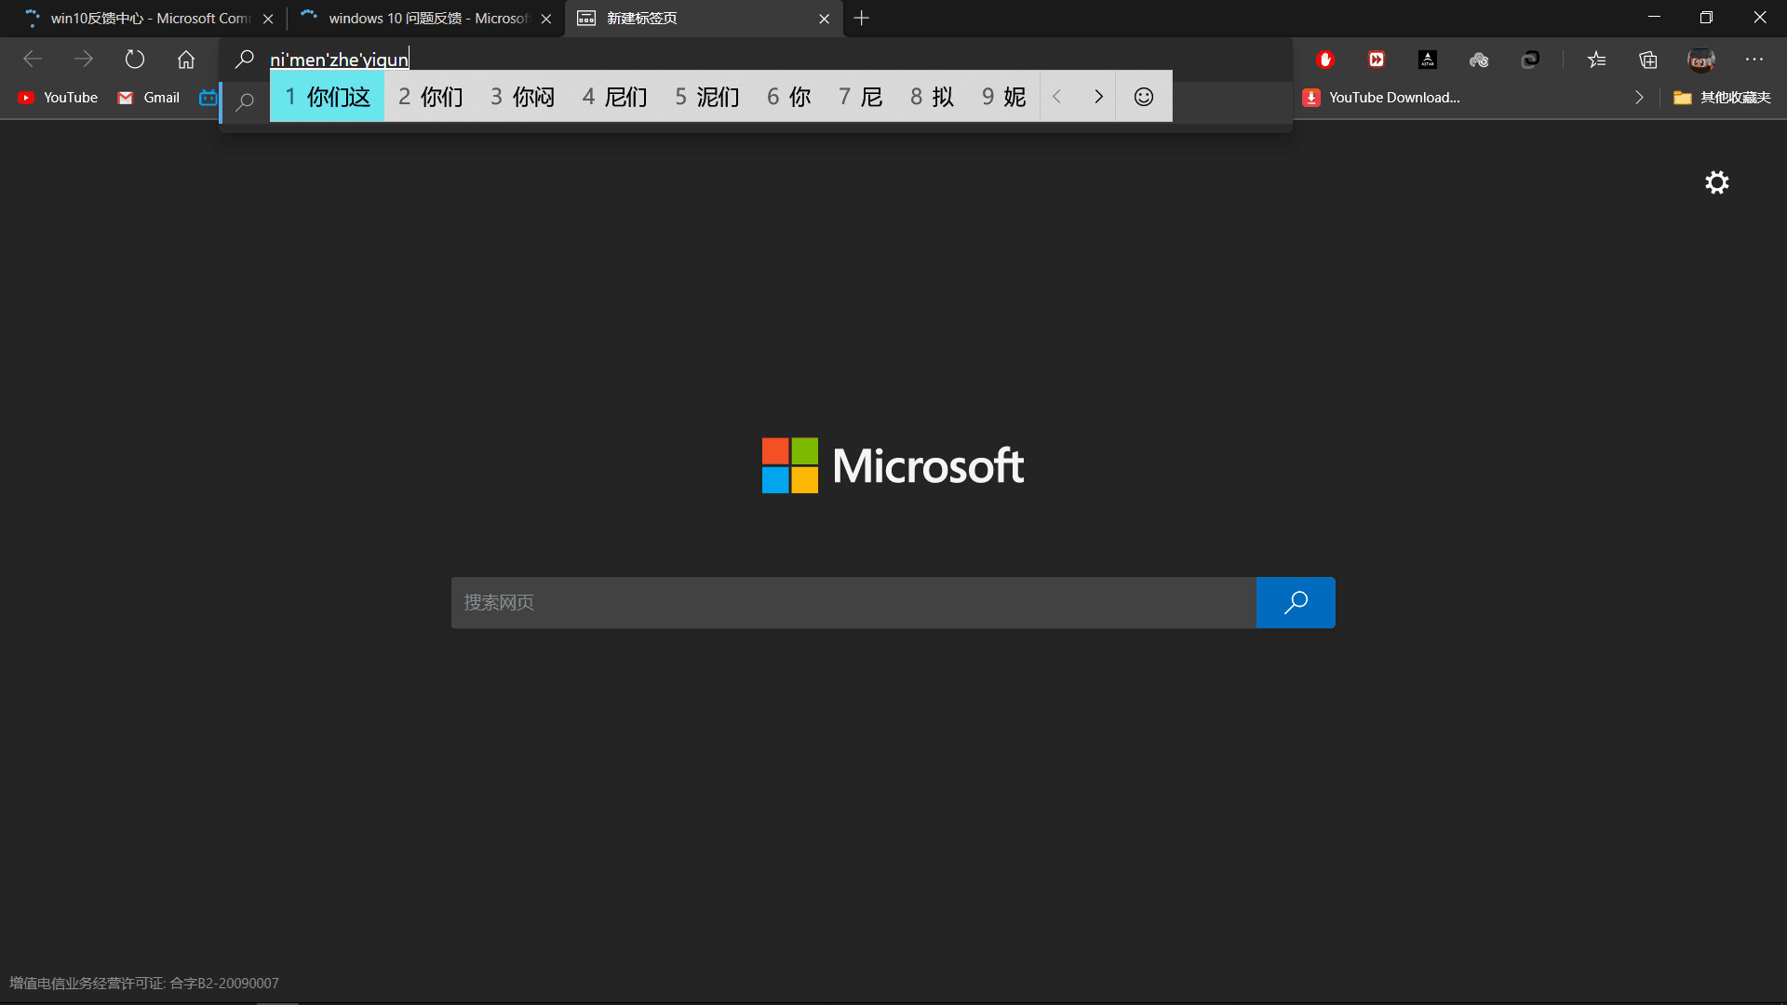The height and width of the screenshot is (1005, 1787).
Task: Show previous page of IME candidates
Action: [1056, 97]
